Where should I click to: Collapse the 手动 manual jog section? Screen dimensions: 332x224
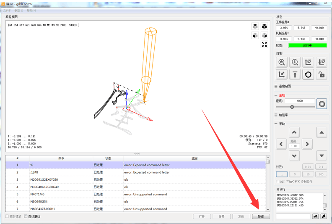282,124
